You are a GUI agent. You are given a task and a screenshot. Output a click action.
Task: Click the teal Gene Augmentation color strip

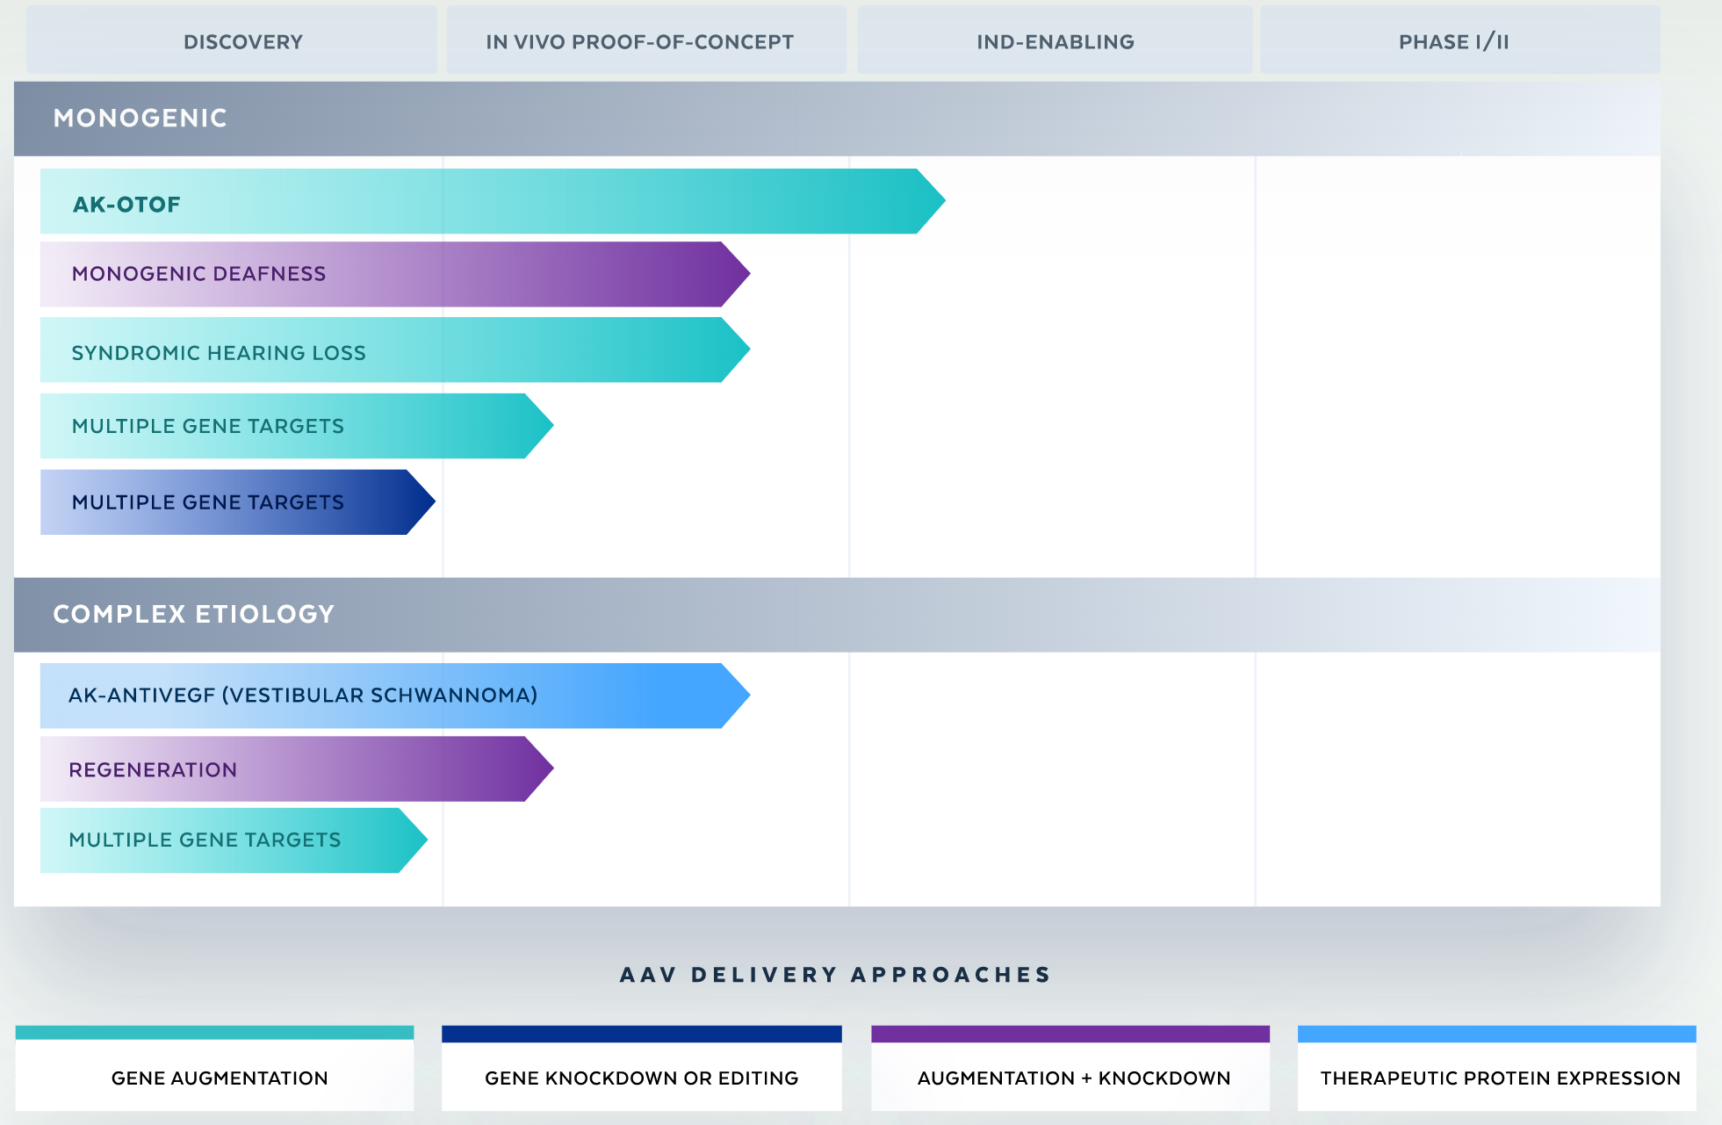click(214, 1033)
